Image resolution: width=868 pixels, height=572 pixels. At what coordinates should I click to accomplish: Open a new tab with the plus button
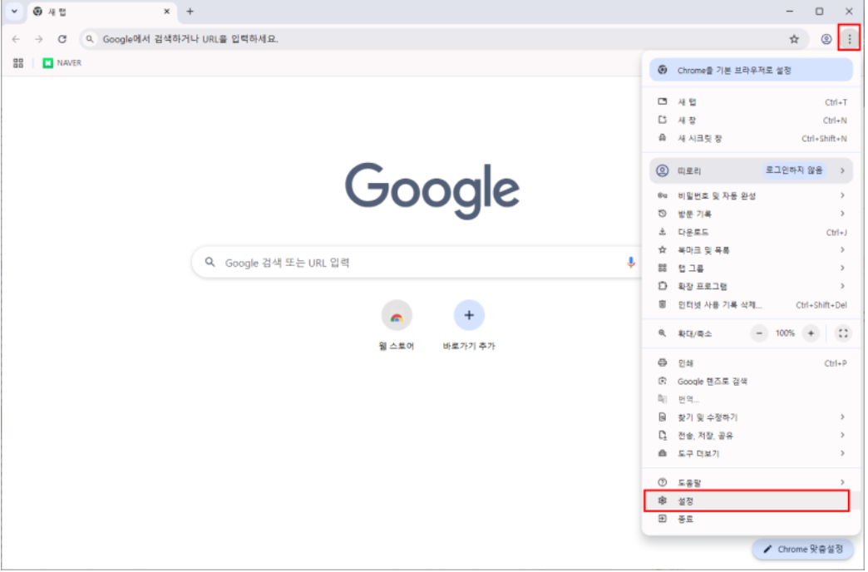190,12
